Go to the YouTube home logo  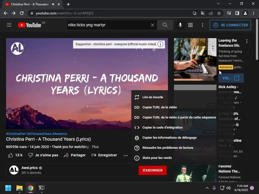point(30,25)
